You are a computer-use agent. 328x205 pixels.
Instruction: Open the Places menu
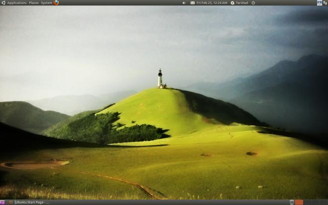pyautogui.click(x=34, y=2)
